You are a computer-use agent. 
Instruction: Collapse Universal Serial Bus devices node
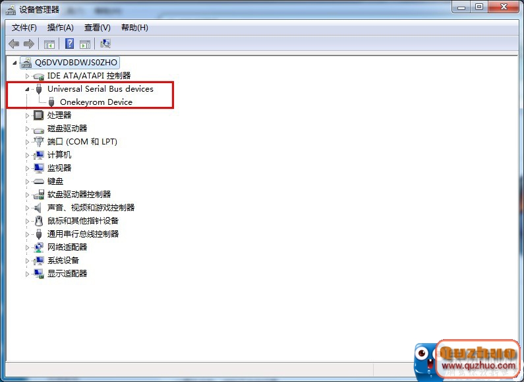(x=27, y=89)
